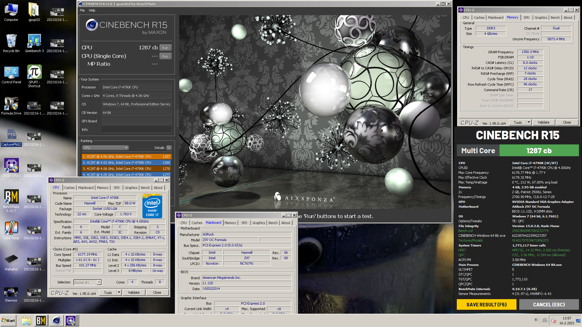Launch Core Temp desktop icon
The width and height of the screenshot is (582, 327).
[11, 230]
